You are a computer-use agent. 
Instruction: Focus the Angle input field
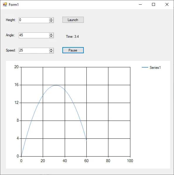tap(34, 35)
